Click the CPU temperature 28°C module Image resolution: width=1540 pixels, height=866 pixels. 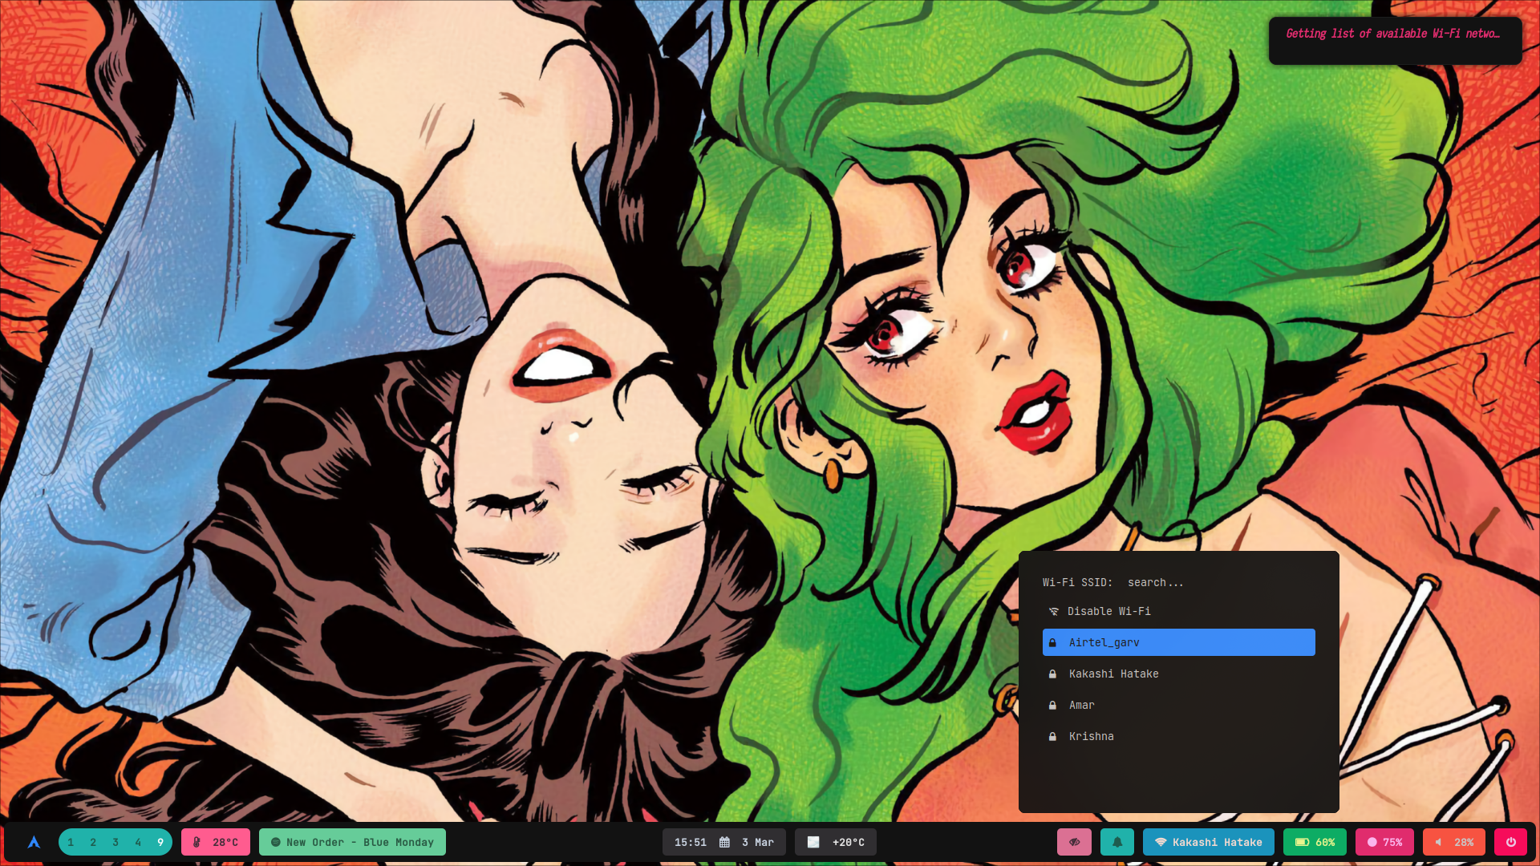click(x=216, y=842)
